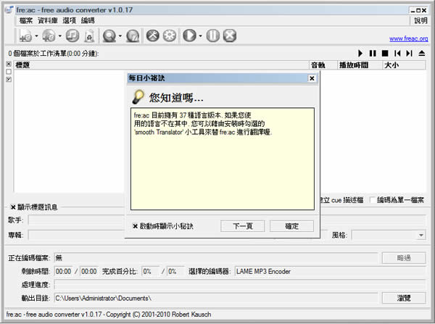
Task: Click the remove selected track music-note icon
Action: (72, 36)
